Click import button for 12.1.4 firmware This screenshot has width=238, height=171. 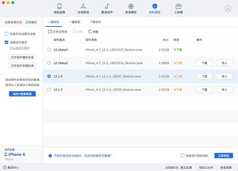point(224,76)
